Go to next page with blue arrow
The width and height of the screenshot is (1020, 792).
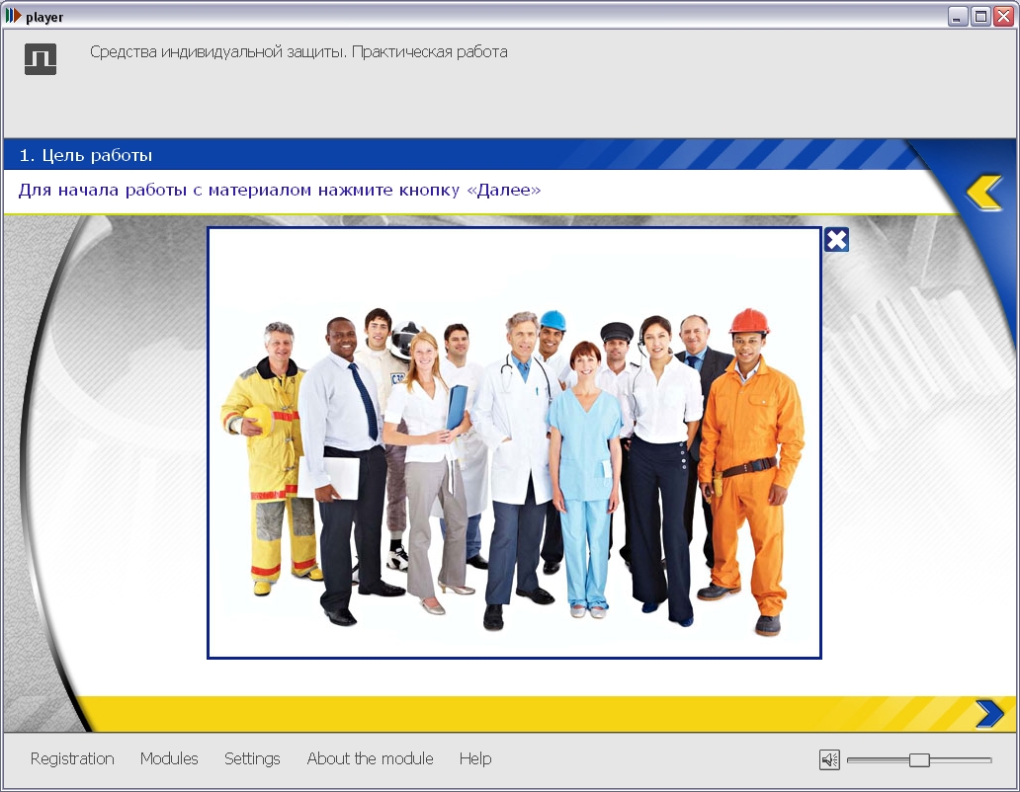pyautogui.click(x=988, y=713)
